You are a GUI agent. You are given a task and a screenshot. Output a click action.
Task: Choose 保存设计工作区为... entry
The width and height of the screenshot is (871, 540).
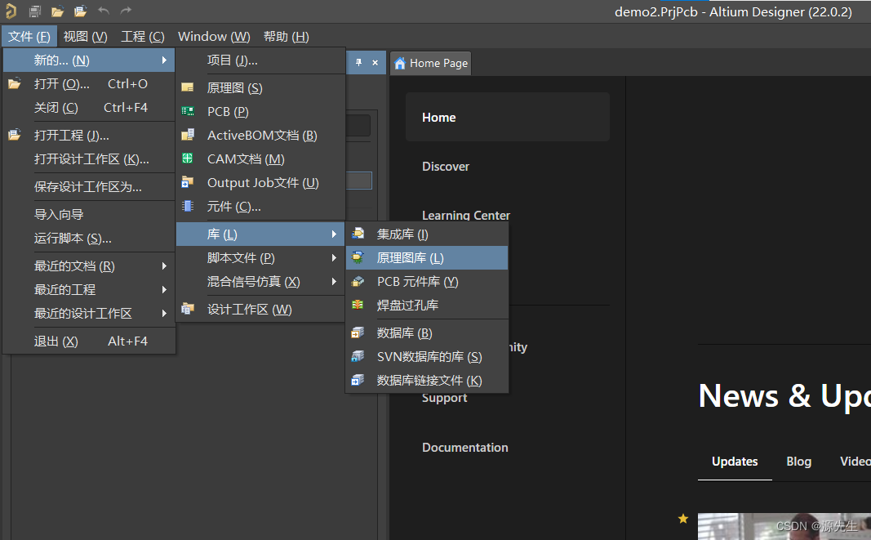pyautogui.click(x=89, y=187)
